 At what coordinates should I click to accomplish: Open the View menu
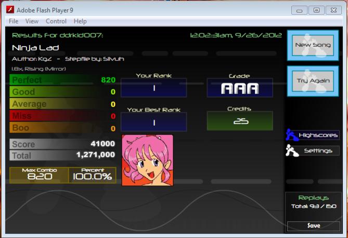[x=32, y=21]
